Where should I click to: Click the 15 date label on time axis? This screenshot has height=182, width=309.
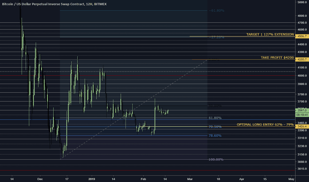click(265, 179)
